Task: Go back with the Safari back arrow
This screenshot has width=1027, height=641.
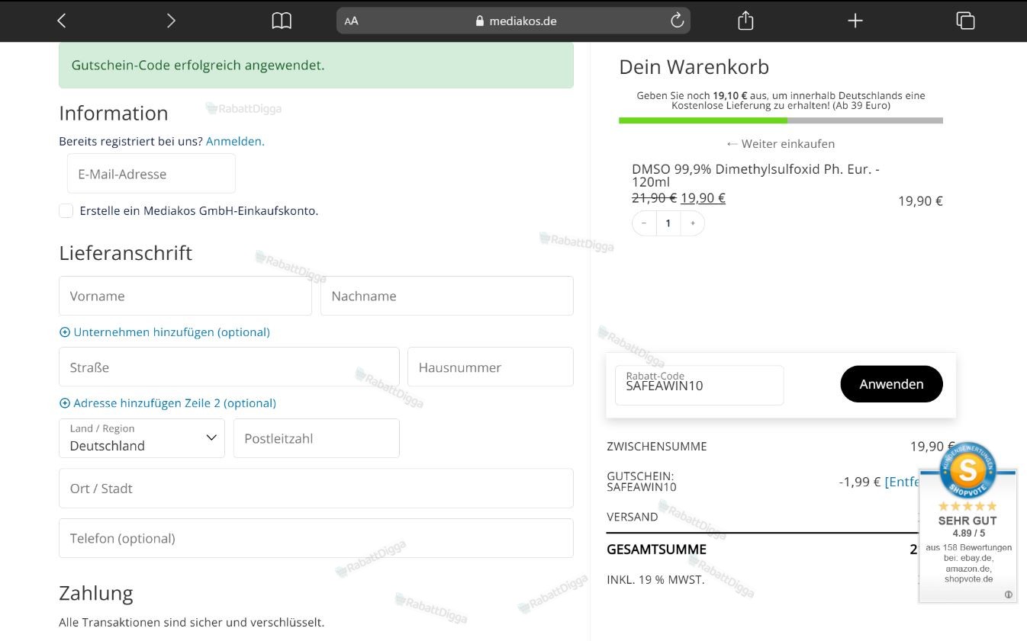Action: tap(62, 21)
